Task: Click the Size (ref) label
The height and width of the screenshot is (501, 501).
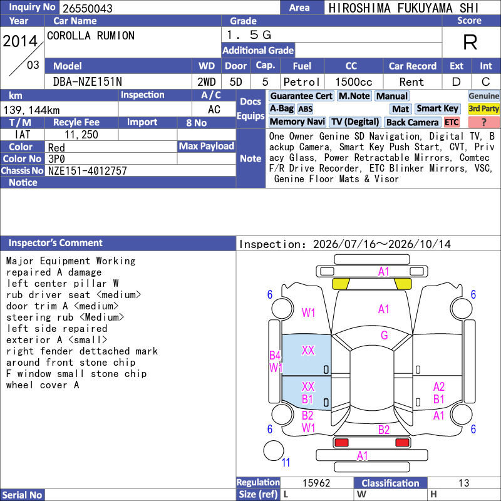Action: [x=258, y=495]
